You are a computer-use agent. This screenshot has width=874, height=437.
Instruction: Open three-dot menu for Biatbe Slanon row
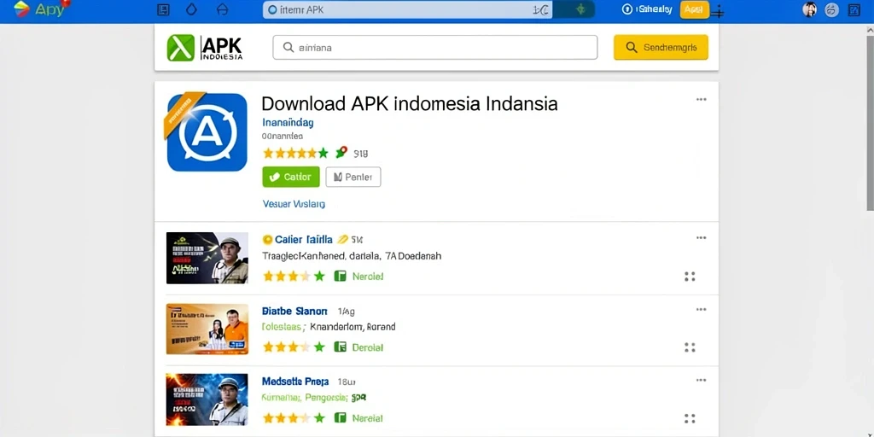702,309
